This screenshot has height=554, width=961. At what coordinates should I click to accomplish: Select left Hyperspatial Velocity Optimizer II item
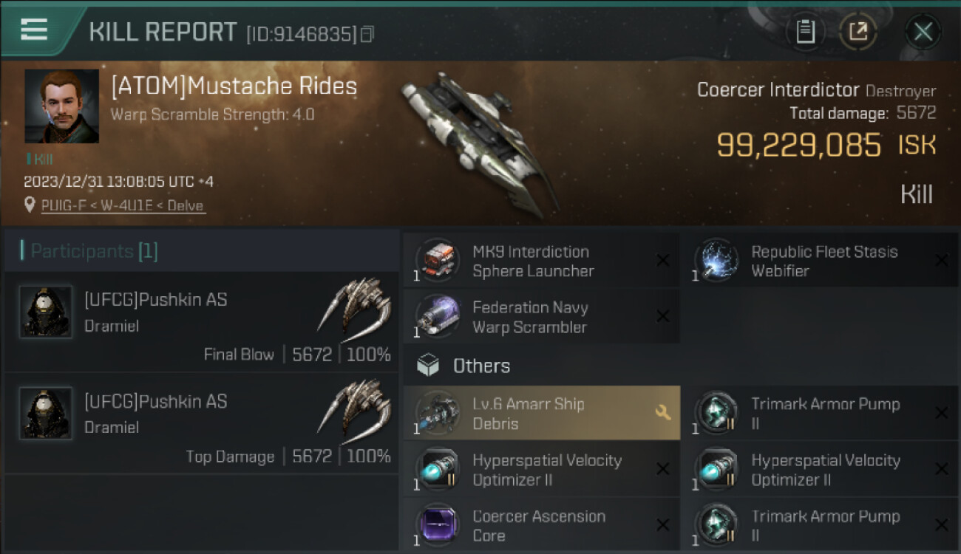pos(541,469)
